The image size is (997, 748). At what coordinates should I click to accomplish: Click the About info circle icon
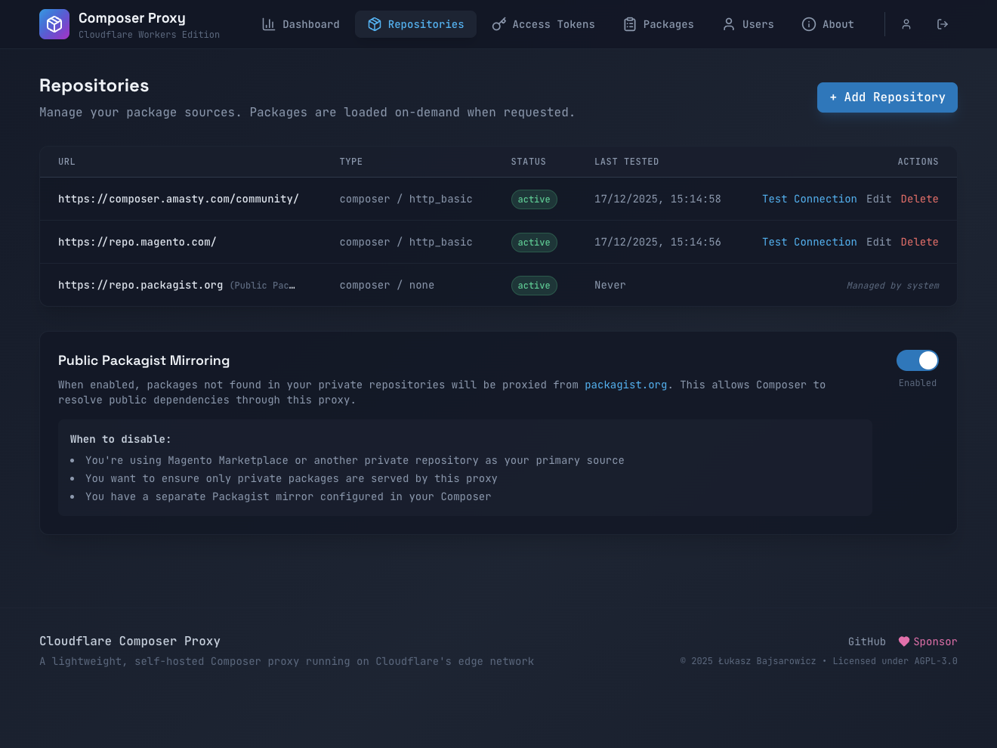(x=808, y=24)
